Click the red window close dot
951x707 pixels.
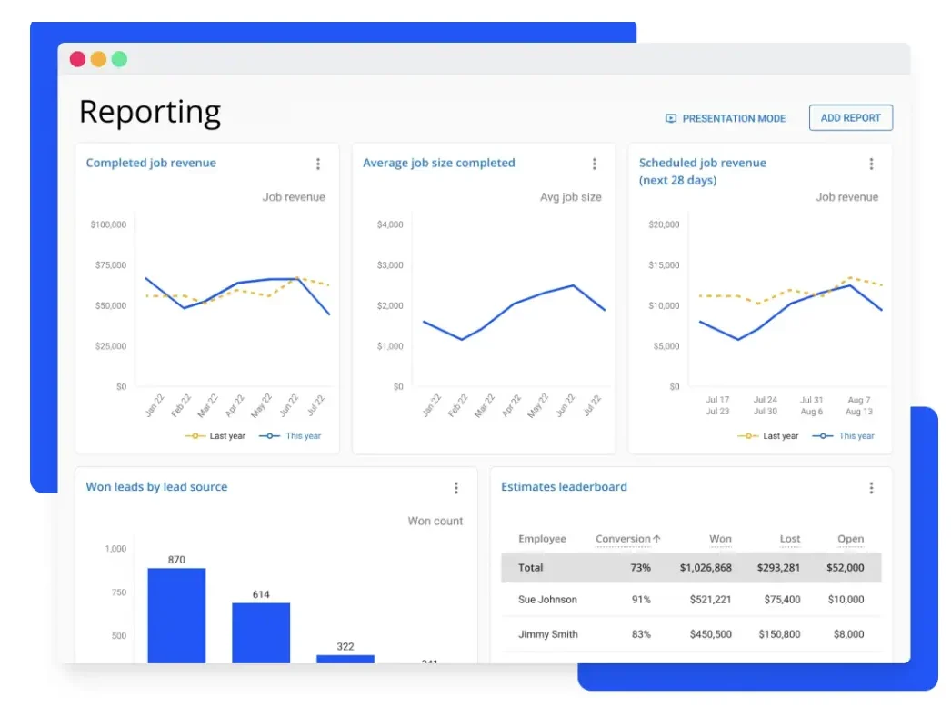[x=77, y=59]
